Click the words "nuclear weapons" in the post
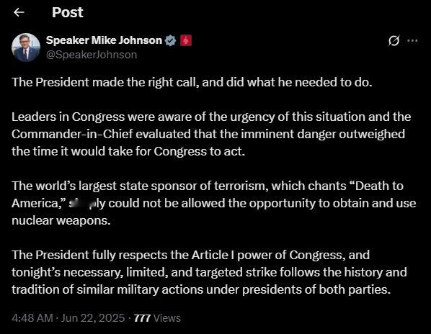The height and width of the screenshot is (334, 431). (x=61, y=220)
